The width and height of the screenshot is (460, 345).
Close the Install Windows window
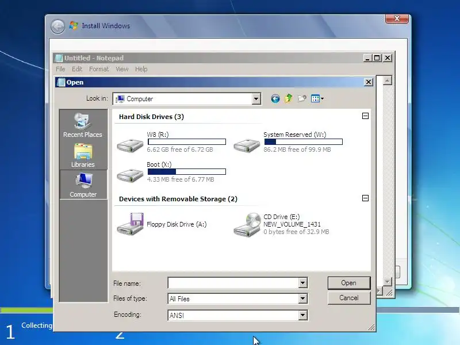[397, 18]
